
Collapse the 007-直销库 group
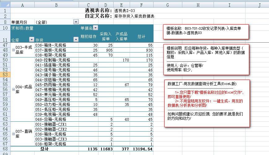click(x=13, y=134)
